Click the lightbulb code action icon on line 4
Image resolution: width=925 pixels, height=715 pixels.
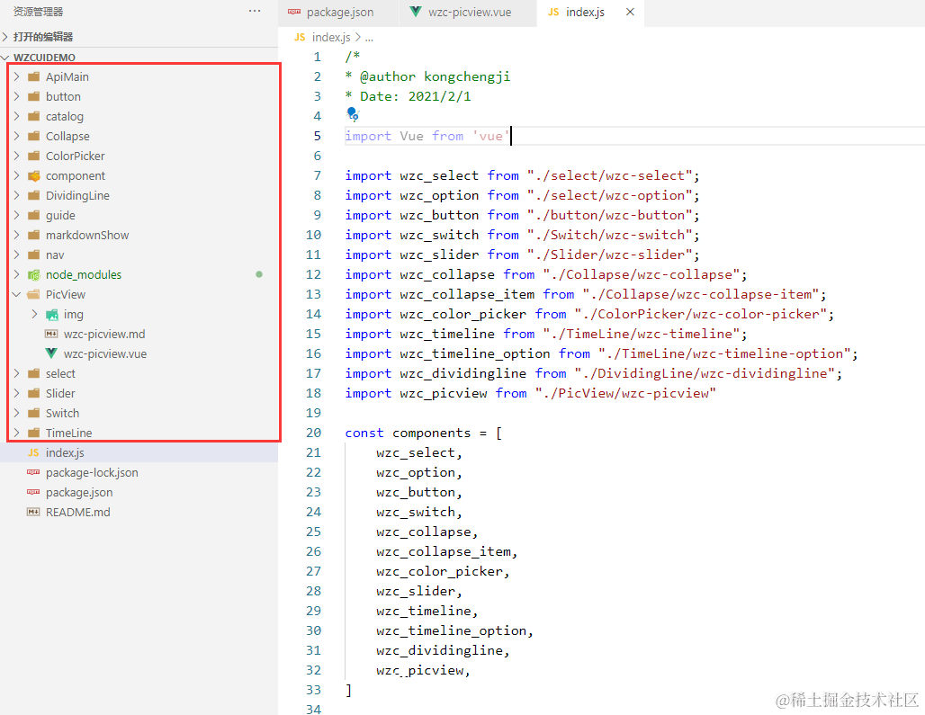click(x=352, y=113)
